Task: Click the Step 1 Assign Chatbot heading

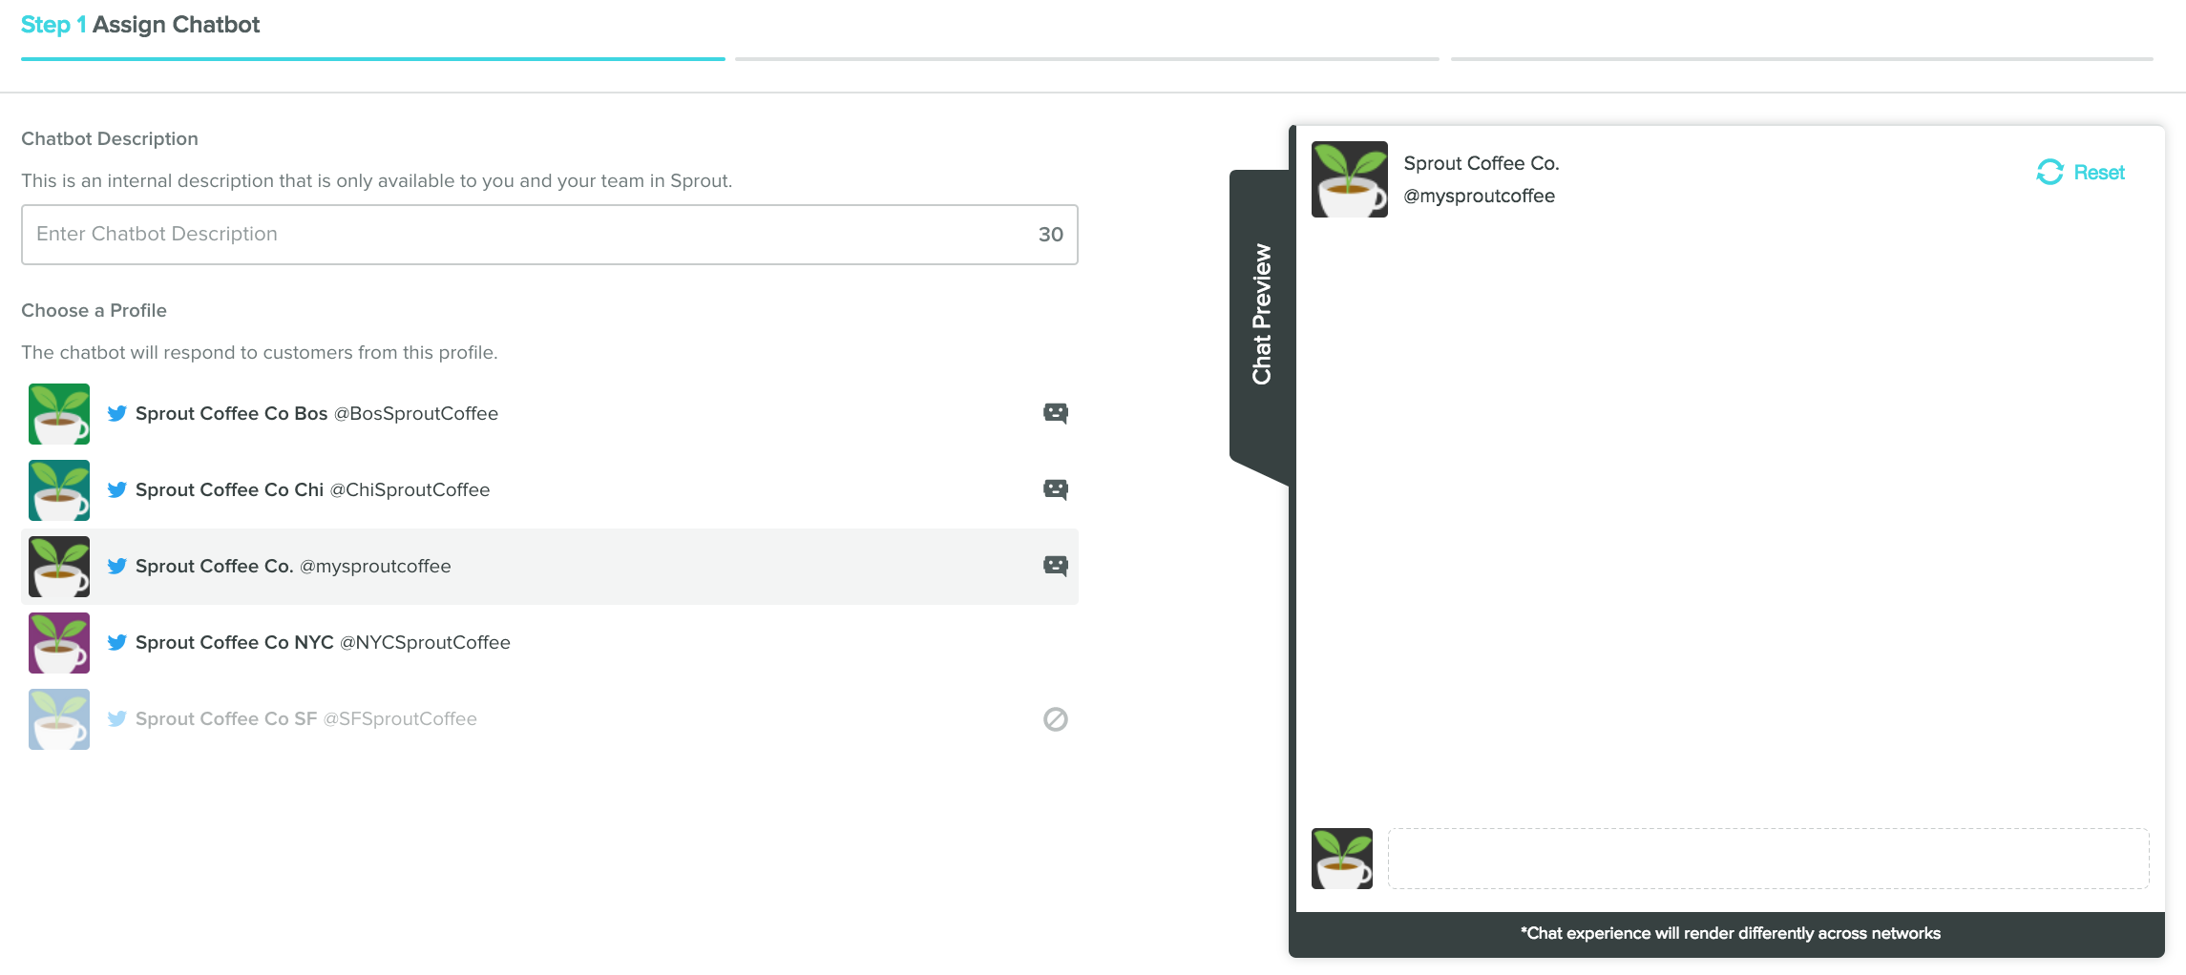Action: tap(140, 25)
